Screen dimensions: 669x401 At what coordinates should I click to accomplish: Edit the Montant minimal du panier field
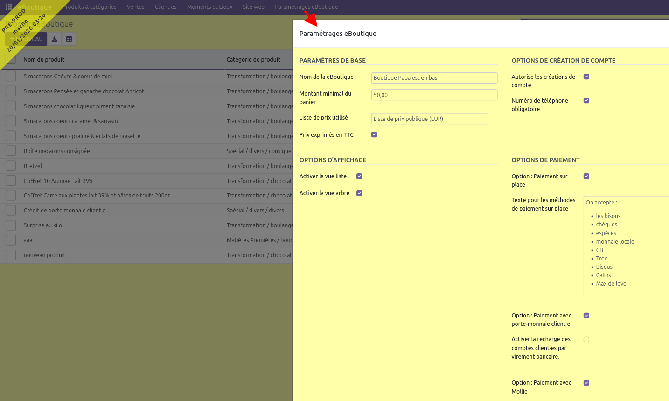coord(434,95)
